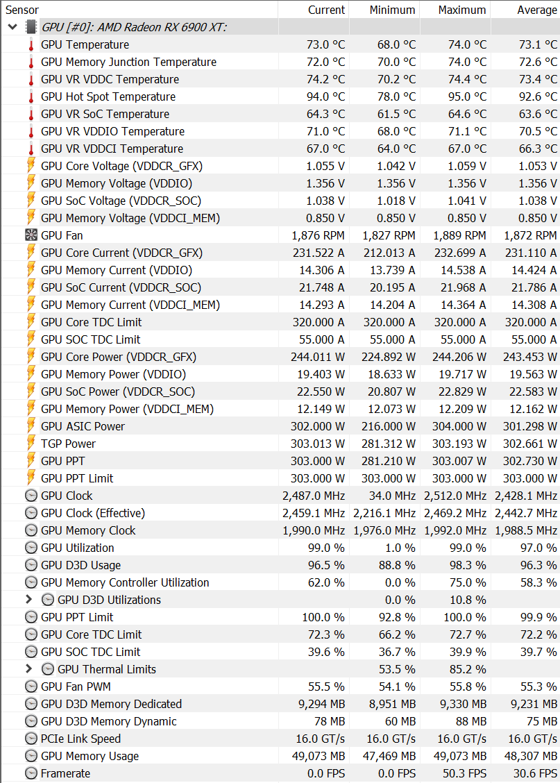560x783 pixels.
Task: Click the 94.0 °C current hot spot value
Action: pos(326,97)
